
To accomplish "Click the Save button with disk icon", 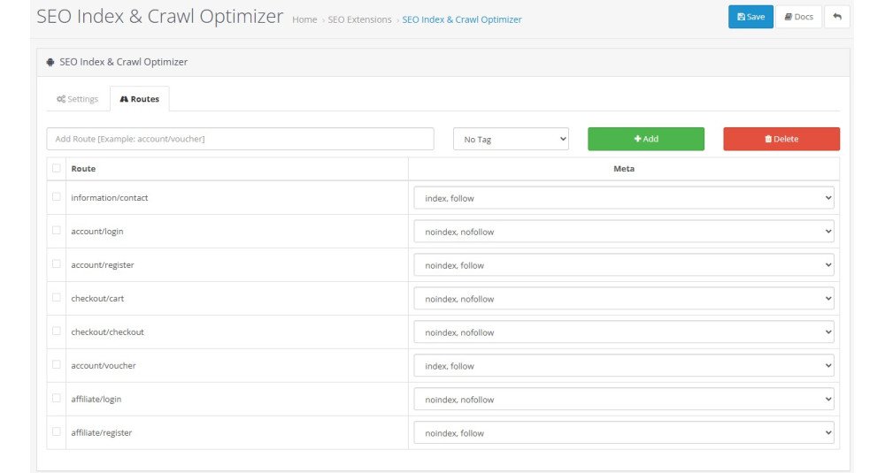I will (x=750, y=17).
